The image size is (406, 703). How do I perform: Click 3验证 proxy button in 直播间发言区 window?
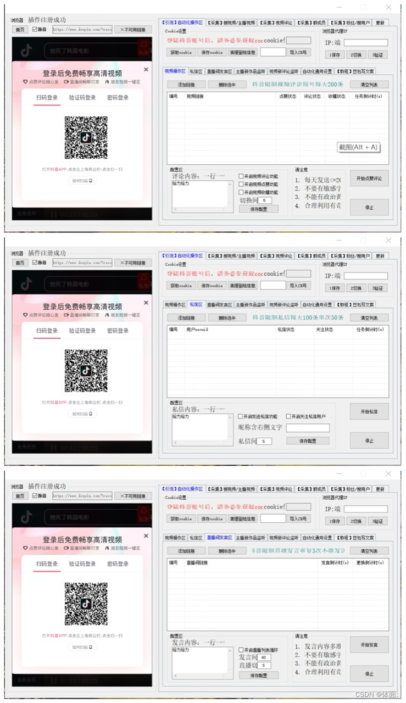(x=377, y=521)
